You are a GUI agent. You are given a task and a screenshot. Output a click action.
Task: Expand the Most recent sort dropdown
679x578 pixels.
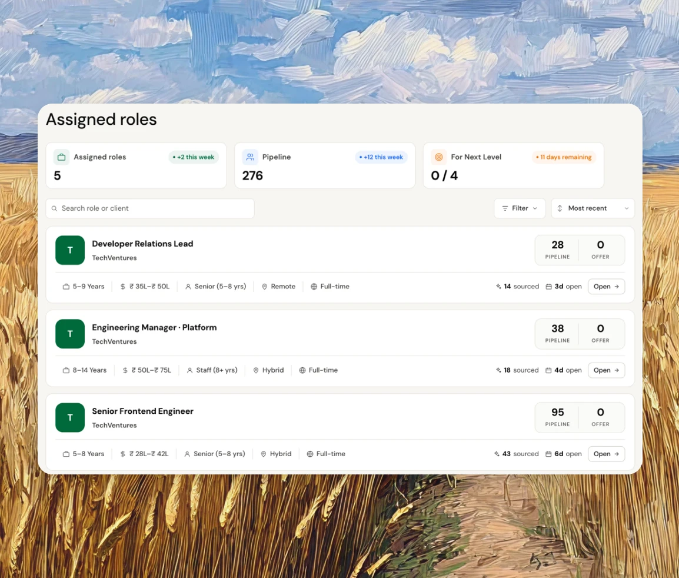(593, 208)
